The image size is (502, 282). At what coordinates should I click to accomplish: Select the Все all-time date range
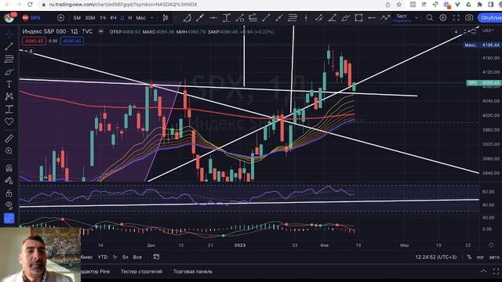[x=137, y=257]
